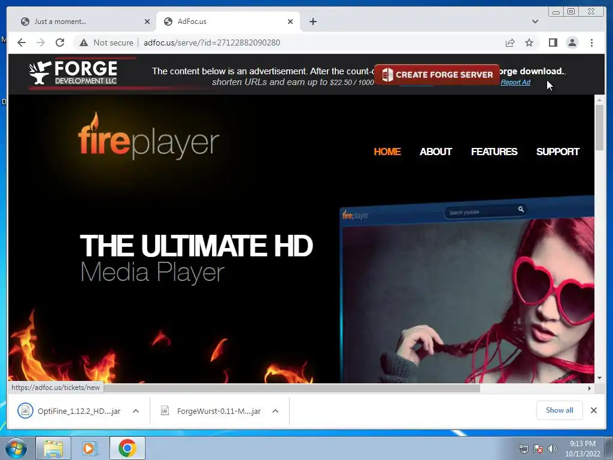The width and height of the screenshot is (613, 460).
Task: Click the horizontal scrollbar thumb
Action: (292, 388)
